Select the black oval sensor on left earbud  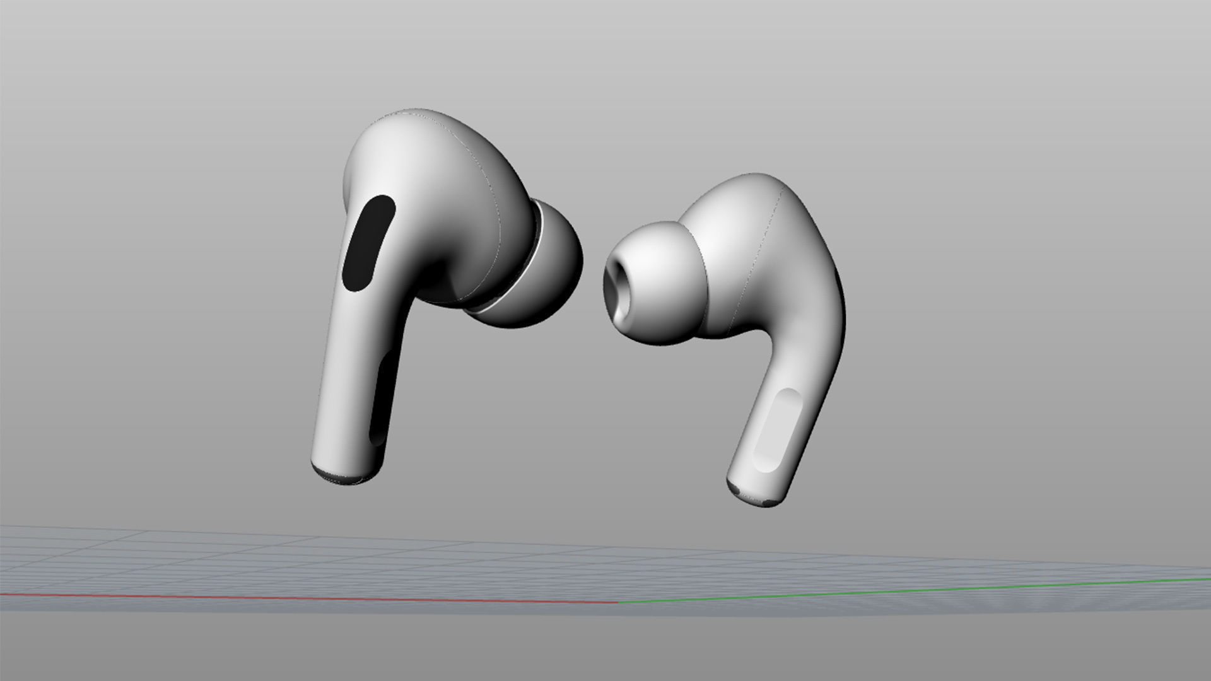[368, 243]
